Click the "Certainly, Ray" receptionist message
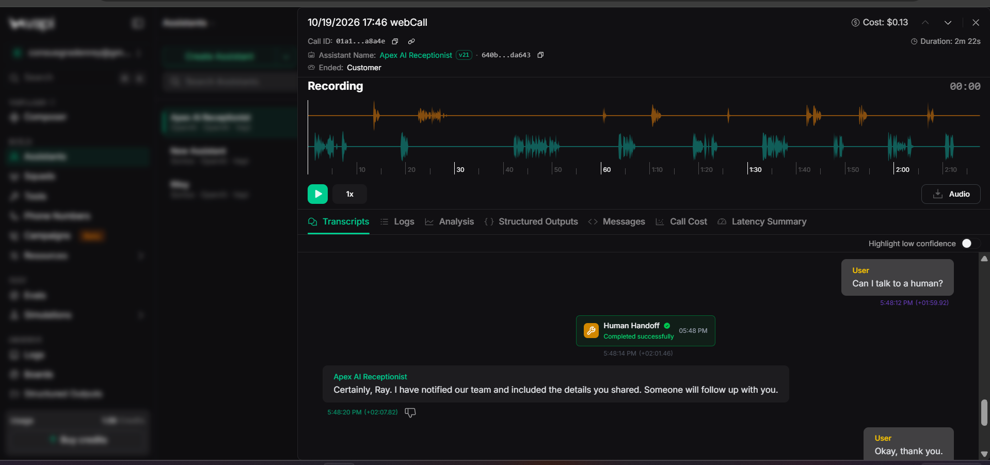Screen dimensions: 990x465 point(556,384)
